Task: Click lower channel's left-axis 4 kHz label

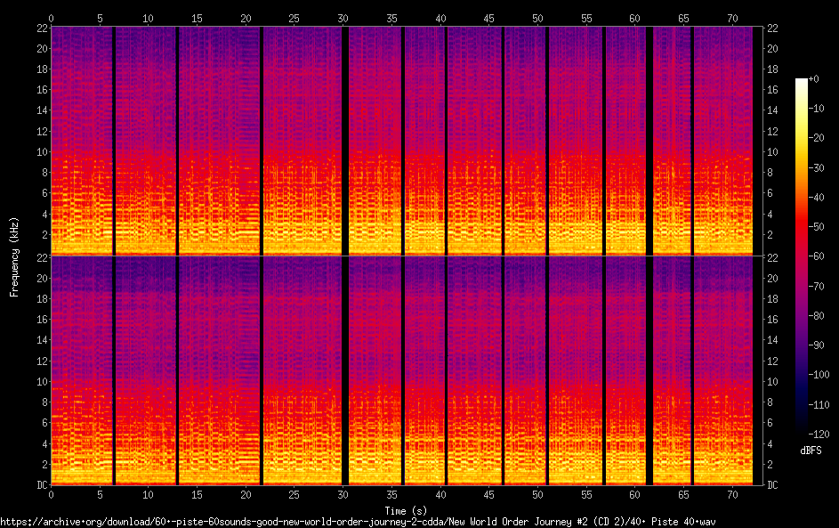Action: [45, 443]
